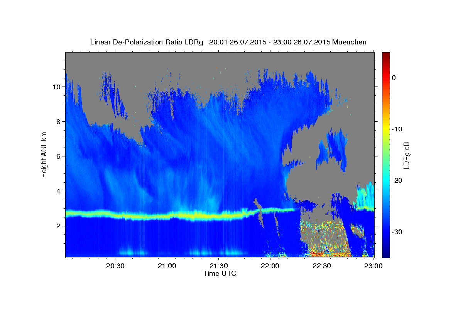Click the height axis label '10'
Screen dimensions: 463x309
(56, 87)
